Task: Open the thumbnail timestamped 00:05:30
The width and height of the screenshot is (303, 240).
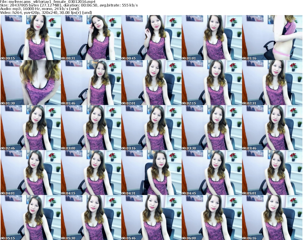Action: [x=91, y=218]
